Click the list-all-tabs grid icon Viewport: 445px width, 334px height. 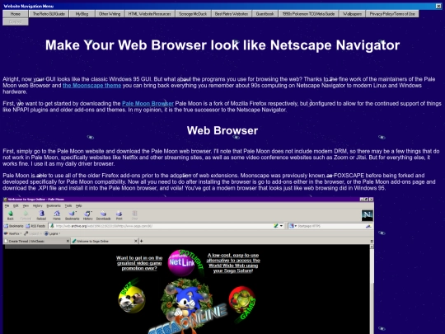[372, 241]
